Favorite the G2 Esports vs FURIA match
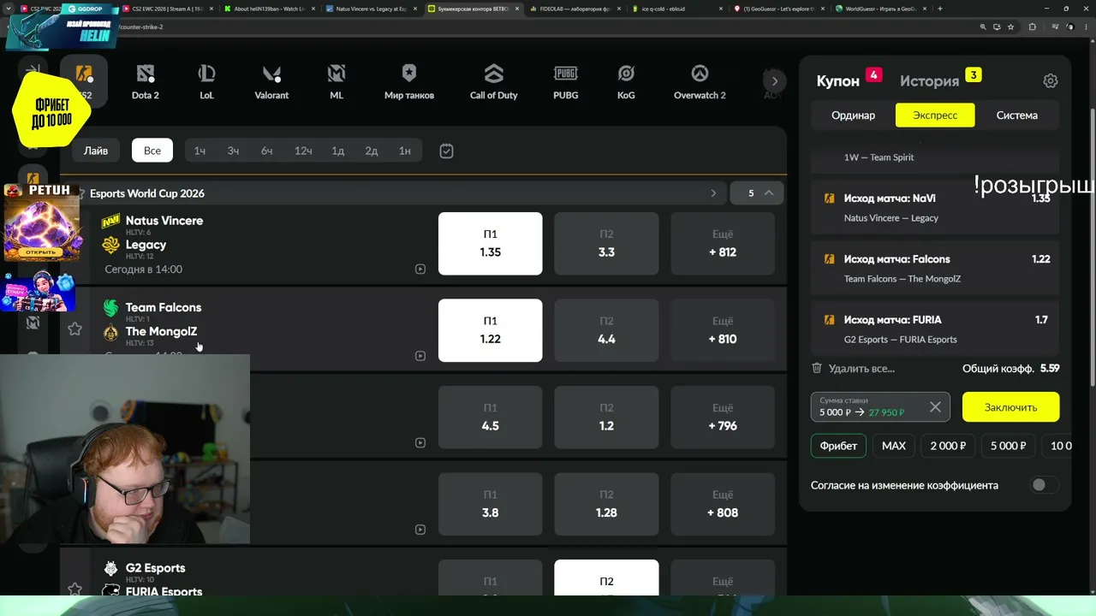 tap(74, 589)
